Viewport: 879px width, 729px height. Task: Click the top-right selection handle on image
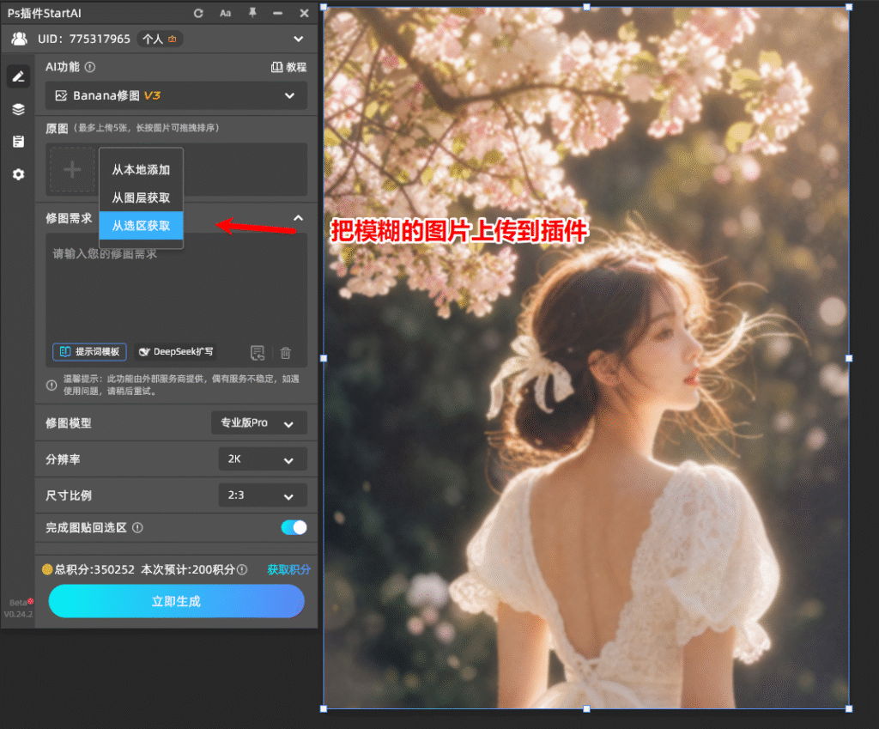tap(849, 7)
